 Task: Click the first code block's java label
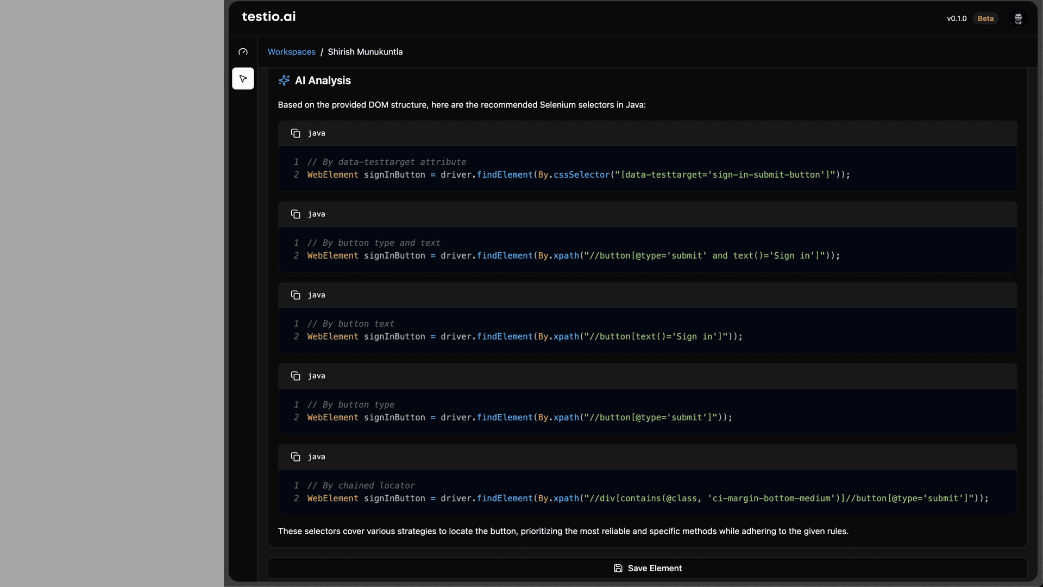coord(317,133)
